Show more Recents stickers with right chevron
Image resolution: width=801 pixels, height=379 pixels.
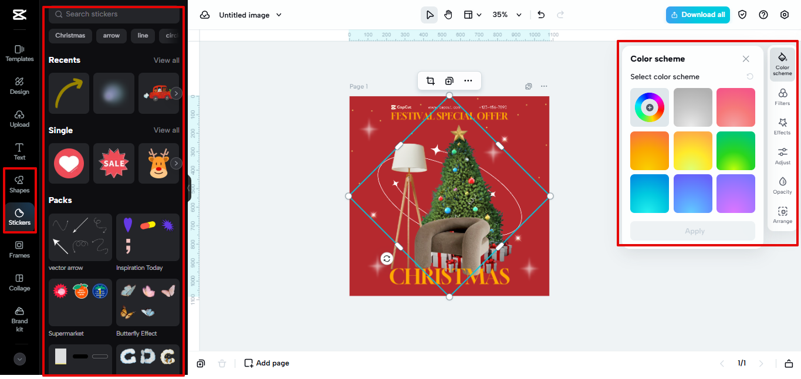(x=176, y=93)
